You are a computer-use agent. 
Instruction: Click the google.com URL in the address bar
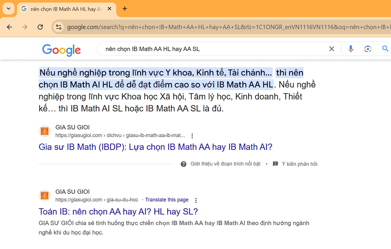click(228, 27)
